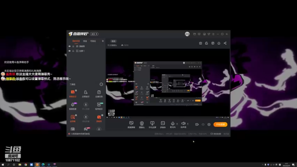This screenshot has height=167, width=297.
Task: Open the 弹幕助手 tool in toolbox
Action: click(x=73, y=94)
